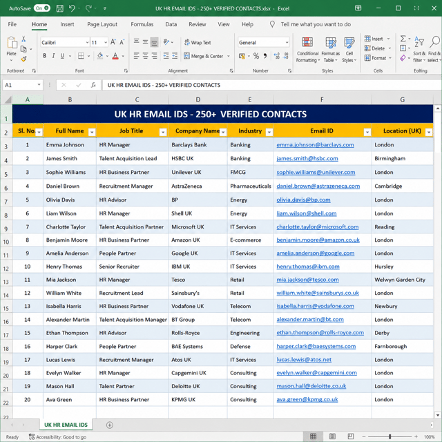Switch to the Page Layout tab
The width and height of the screenshot is (442, 442).
(102, 24)
